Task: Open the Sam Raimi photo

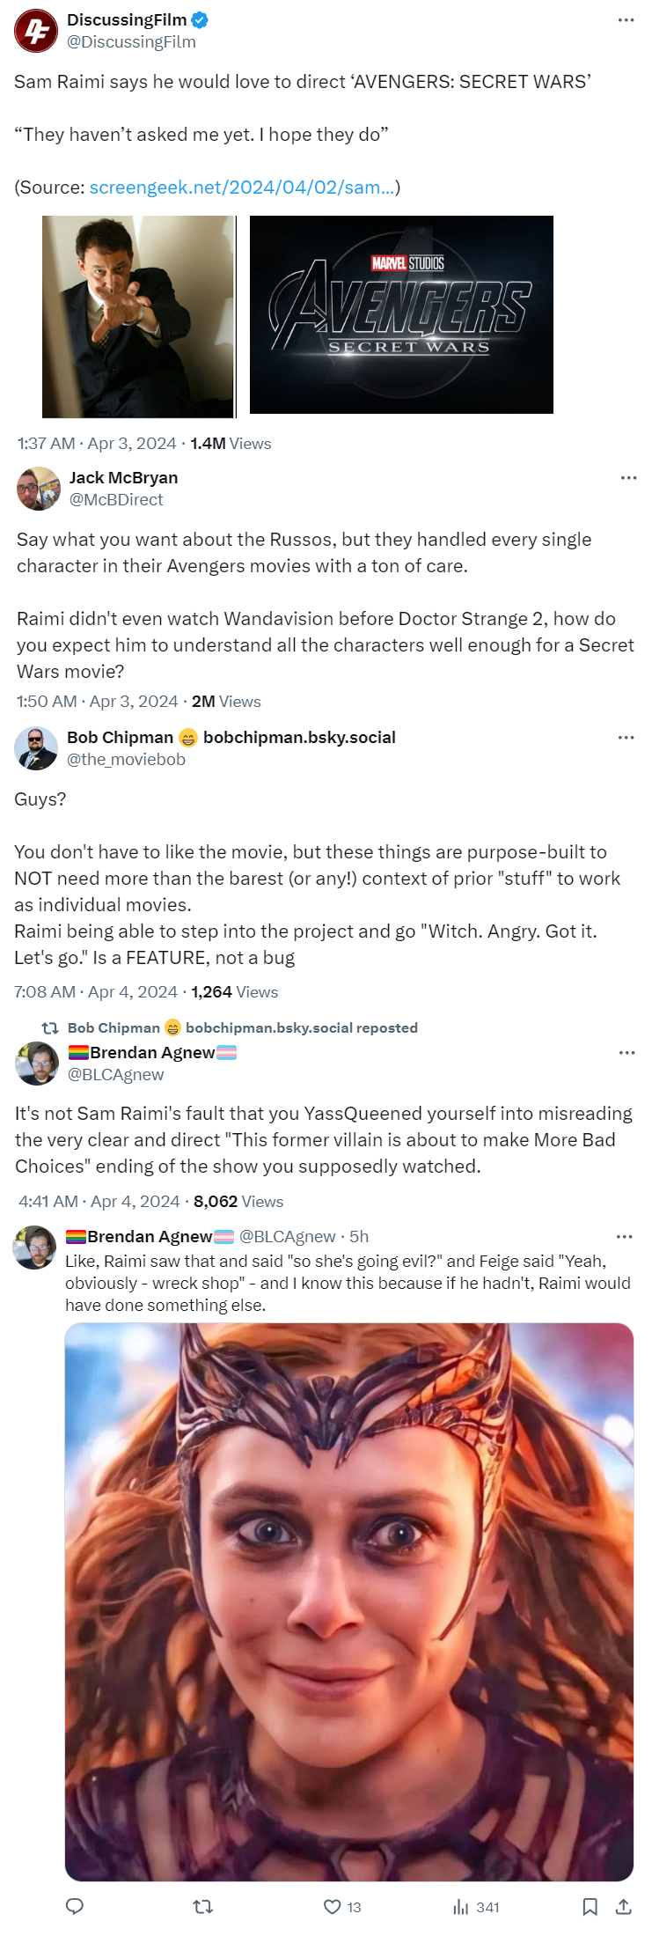Action: 138,316
